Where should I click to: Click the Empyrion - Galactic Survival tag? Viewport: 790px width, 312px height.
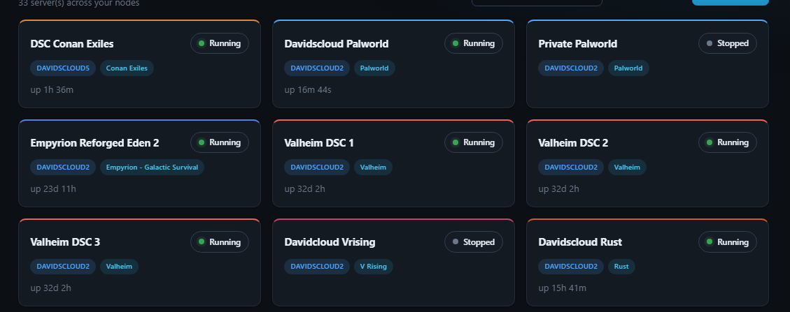tap(152, 168)
